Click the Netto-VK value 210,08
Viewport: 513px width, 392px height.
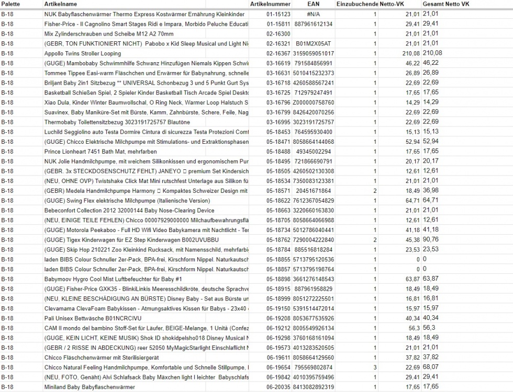[x=411, y=53]
